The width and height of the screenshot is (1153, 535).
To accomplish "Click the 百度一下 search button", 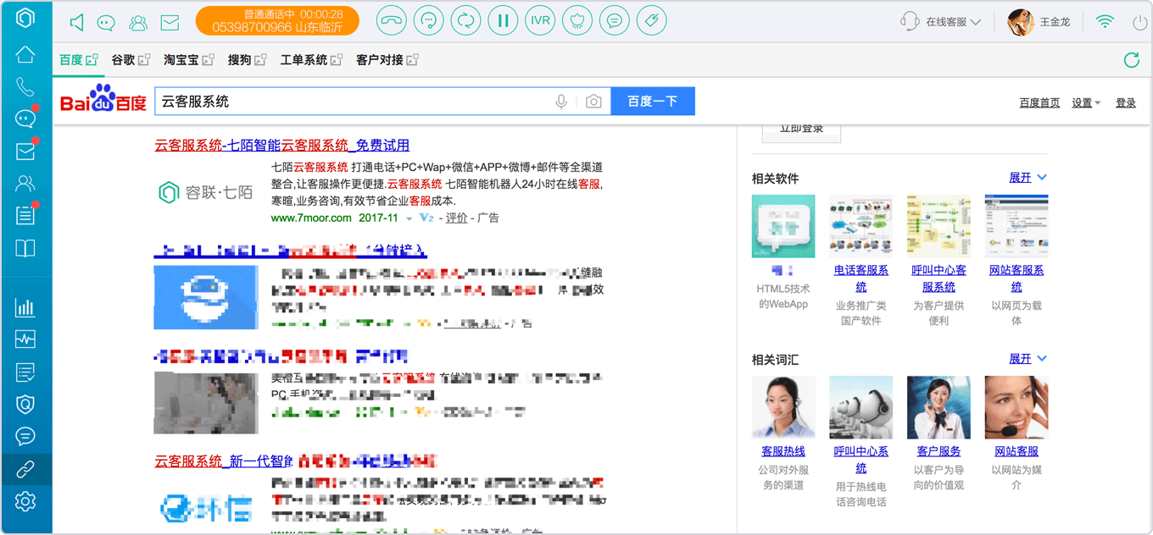I will (653, 102).
